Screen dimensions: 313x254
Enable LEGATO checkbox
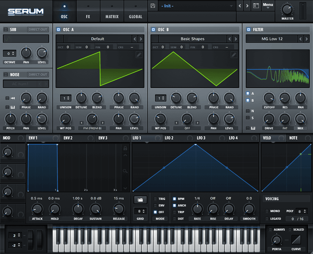pos(267,219)
